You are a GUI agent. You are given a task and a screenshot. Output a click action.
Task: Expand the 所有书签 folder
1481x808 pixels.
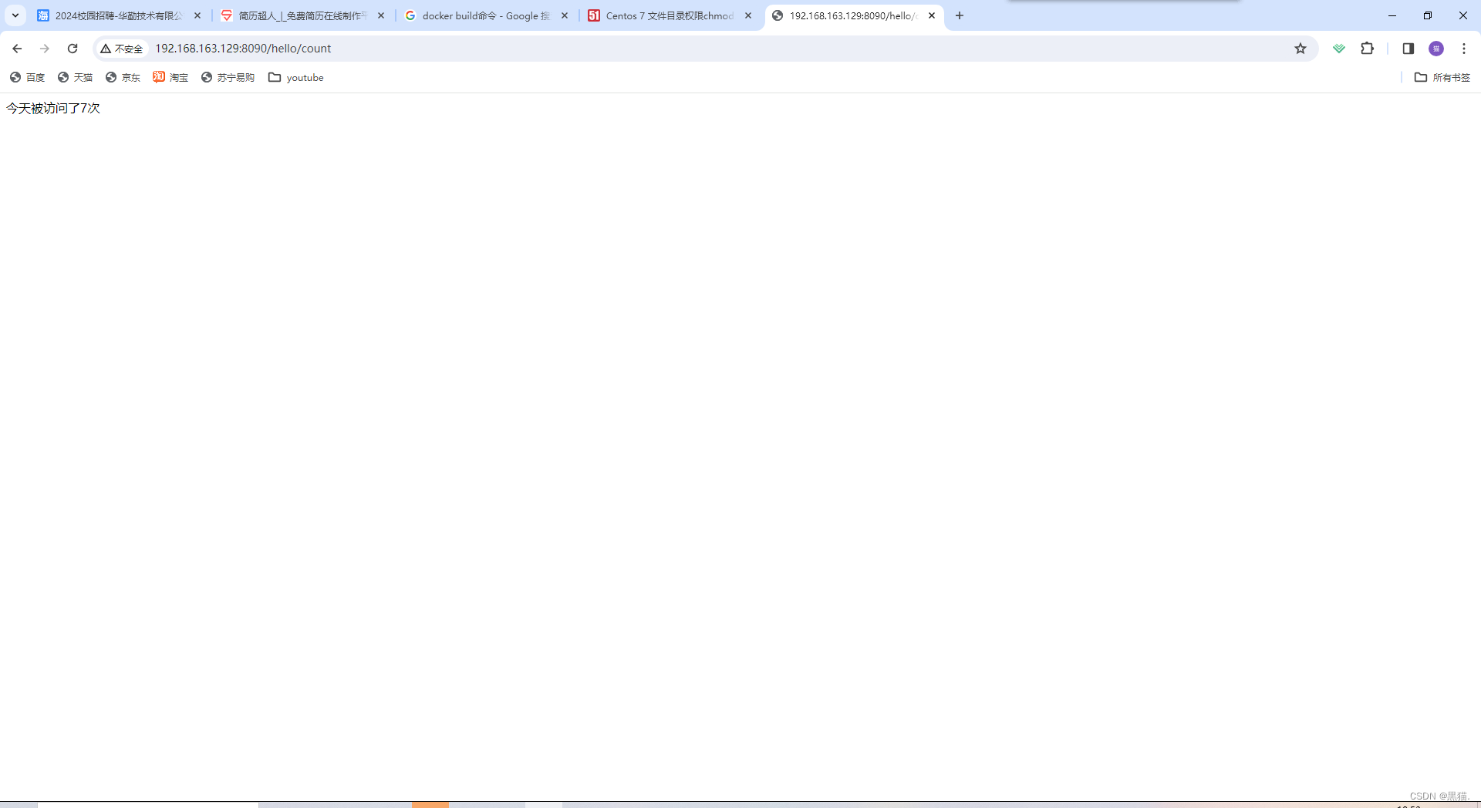point(1442,77)
